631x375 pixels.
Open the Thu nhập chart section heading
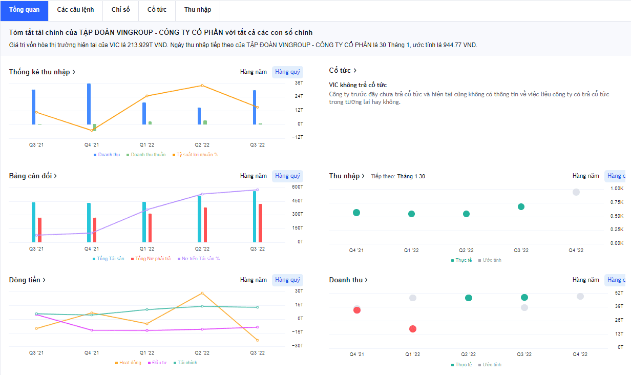347,176
